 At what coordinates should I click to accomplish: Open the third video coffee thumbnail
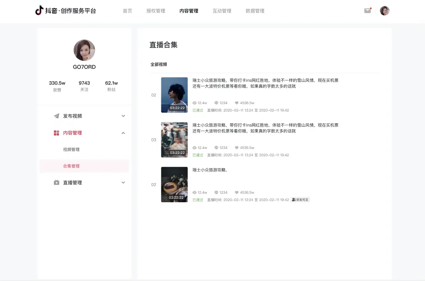174,184
